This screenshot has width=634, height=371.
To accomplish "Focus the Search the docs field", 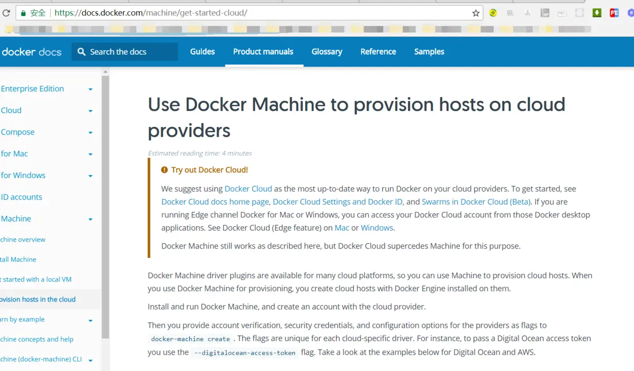I will (x=125, y=52).
